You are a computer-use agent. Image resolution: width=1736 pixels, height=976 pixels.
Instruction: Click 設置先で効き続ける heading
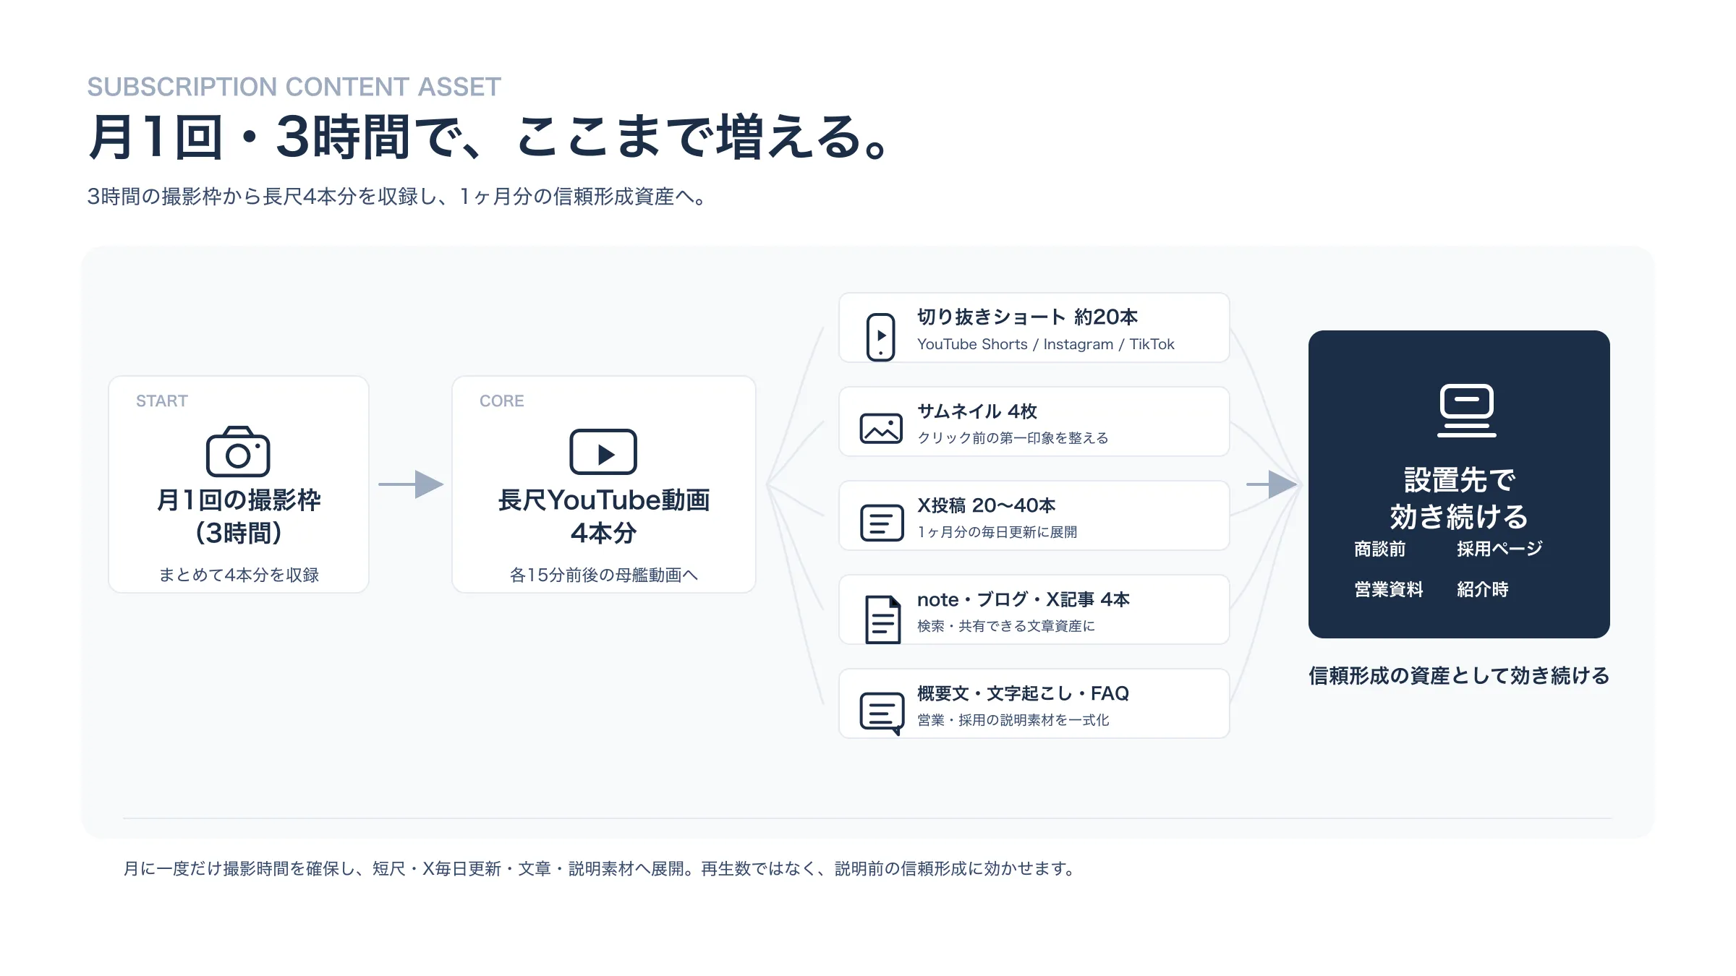[1459, 498]
